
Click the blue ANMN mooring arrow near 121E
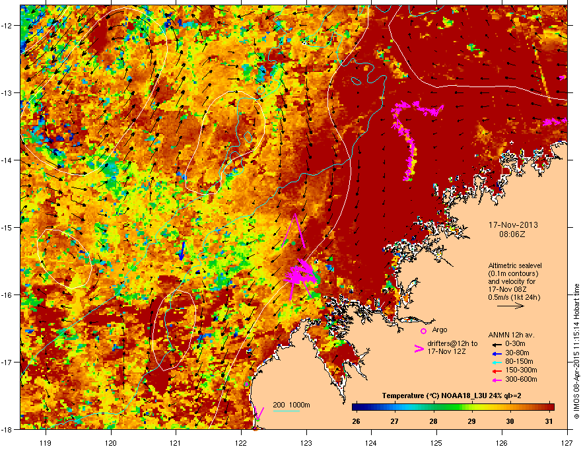[x=181, y=251]
